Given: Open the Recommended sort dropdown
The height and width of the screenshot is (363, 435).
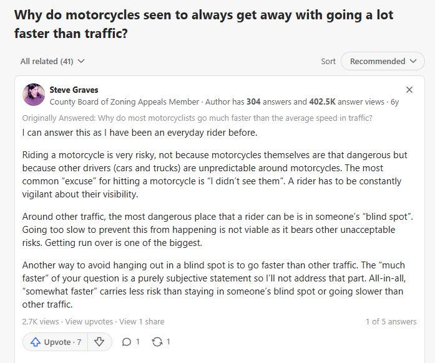Looking at the screenshot, I should click(x=383, y=61).
